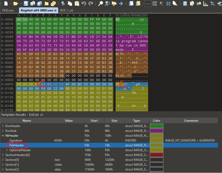Click the Run Template icon

coord(138,3)
